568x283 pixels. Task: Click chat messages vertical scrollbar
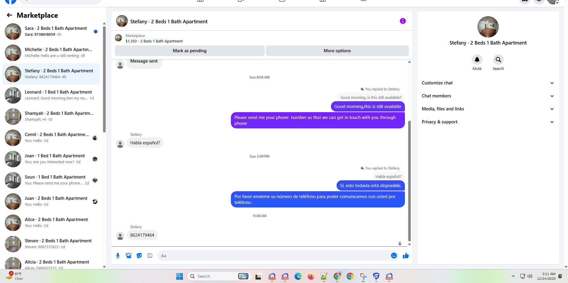tap(409, 181)
